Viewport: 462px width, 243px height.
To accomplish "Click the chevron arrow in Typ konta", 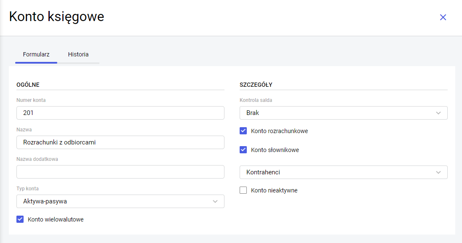I will [x=215, y=201].
